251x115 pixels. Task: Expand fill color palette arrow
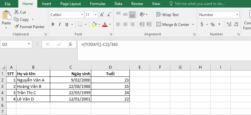pyautogui.click(x=99, y=25)
